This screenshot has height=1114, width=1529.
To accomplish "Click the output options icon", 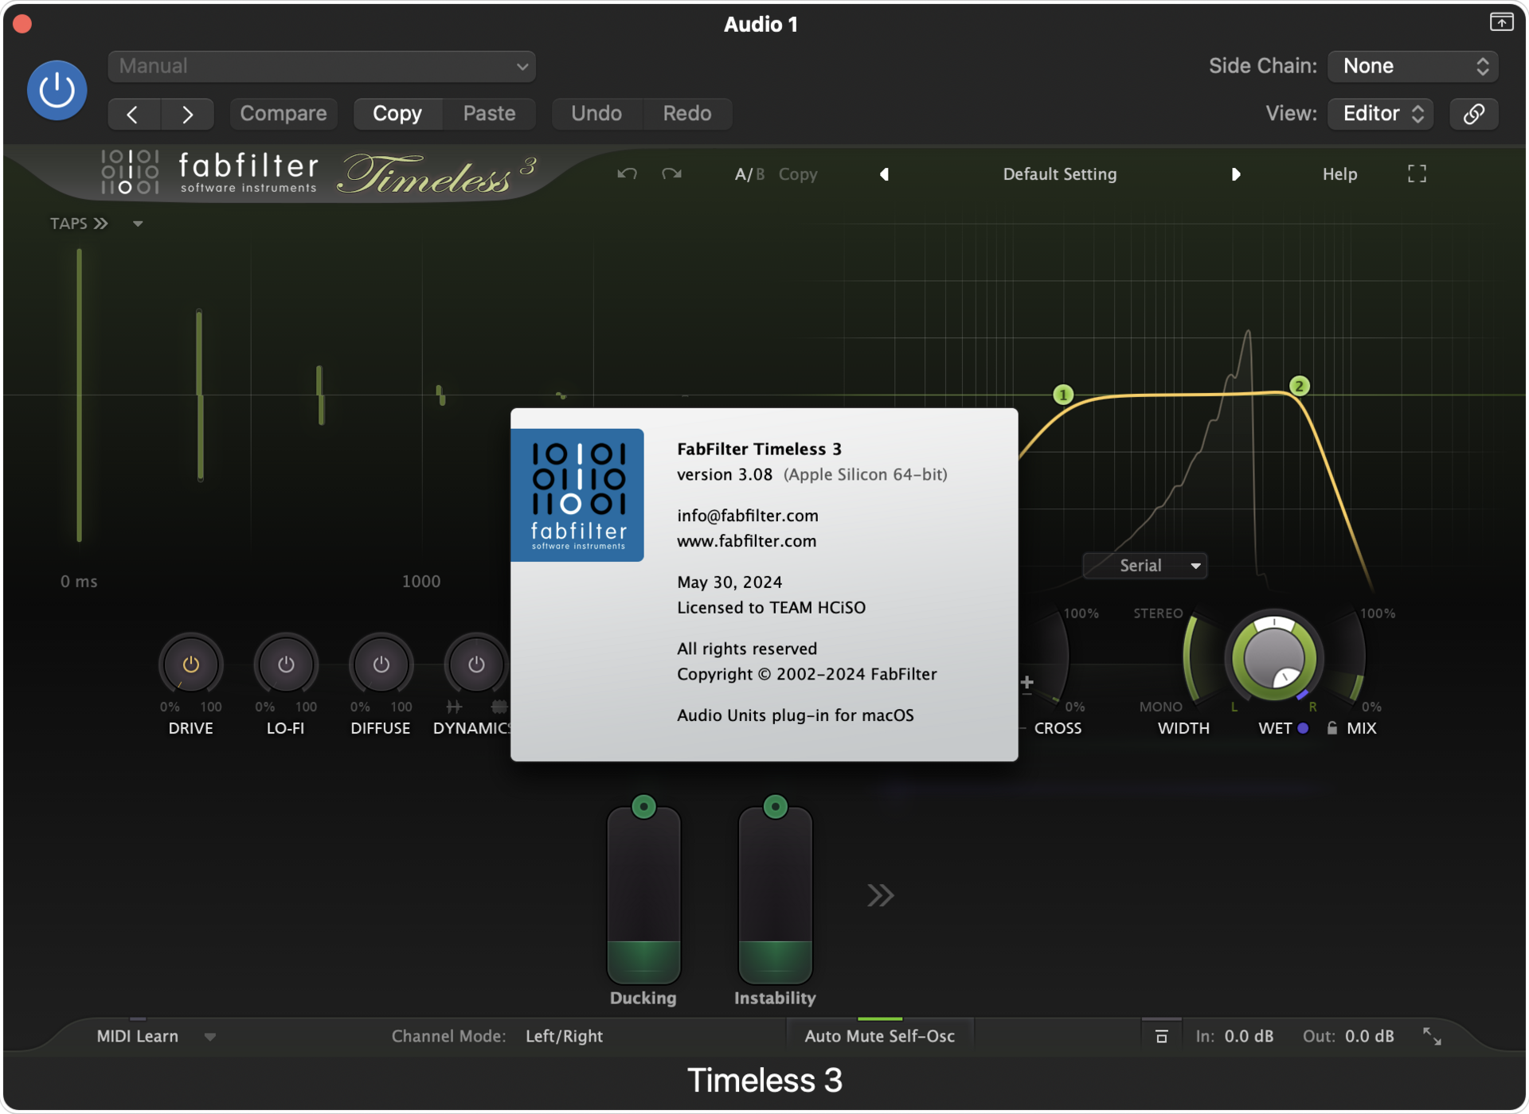I will coord(1161,1036).
